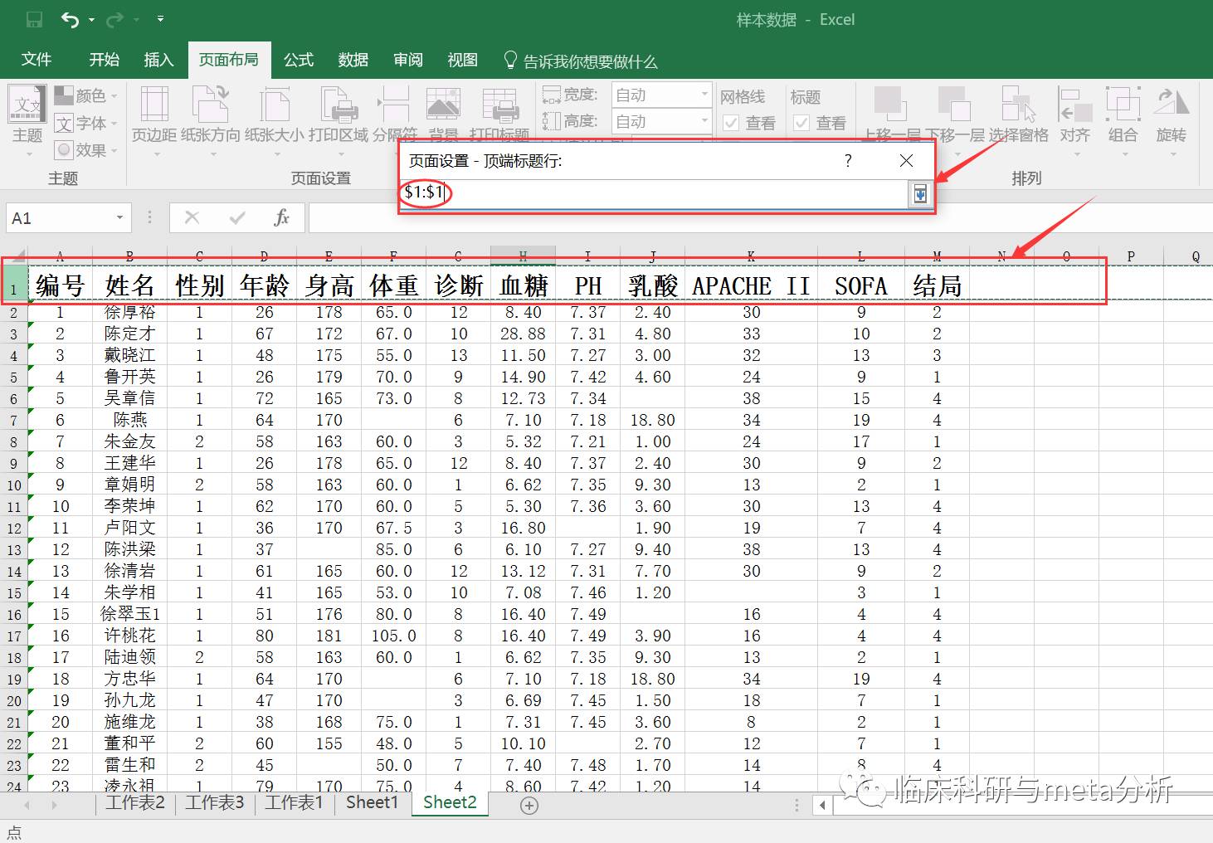This screenshot has width=1213, height=843.
Task: Switch to the Sheet1 sheet tab
Action: [372, 802]
